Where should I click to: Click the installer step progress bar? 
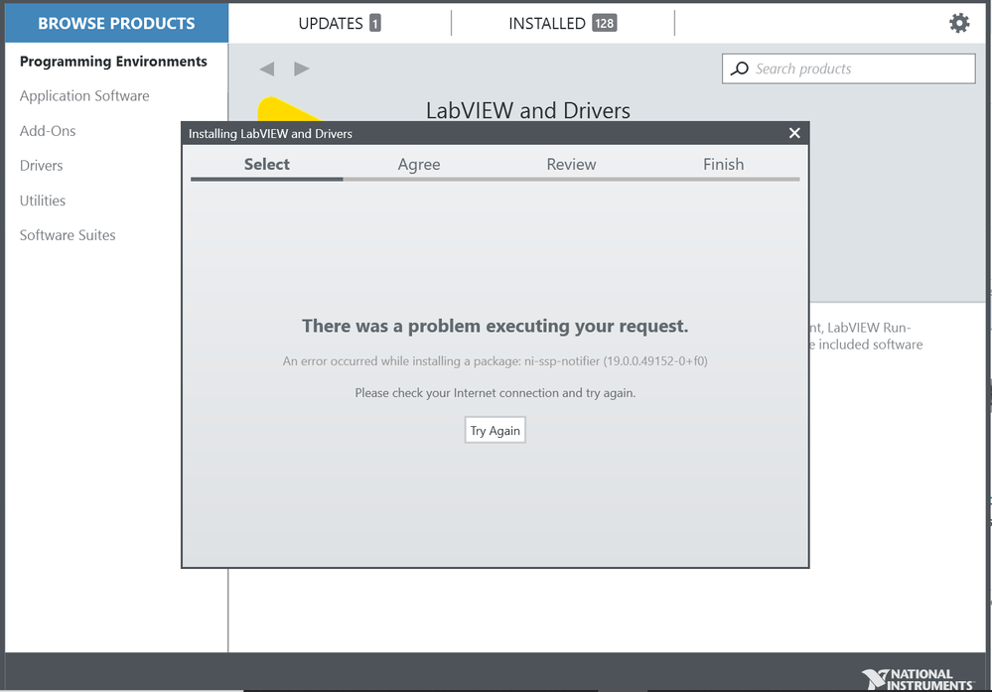[496, 179]
